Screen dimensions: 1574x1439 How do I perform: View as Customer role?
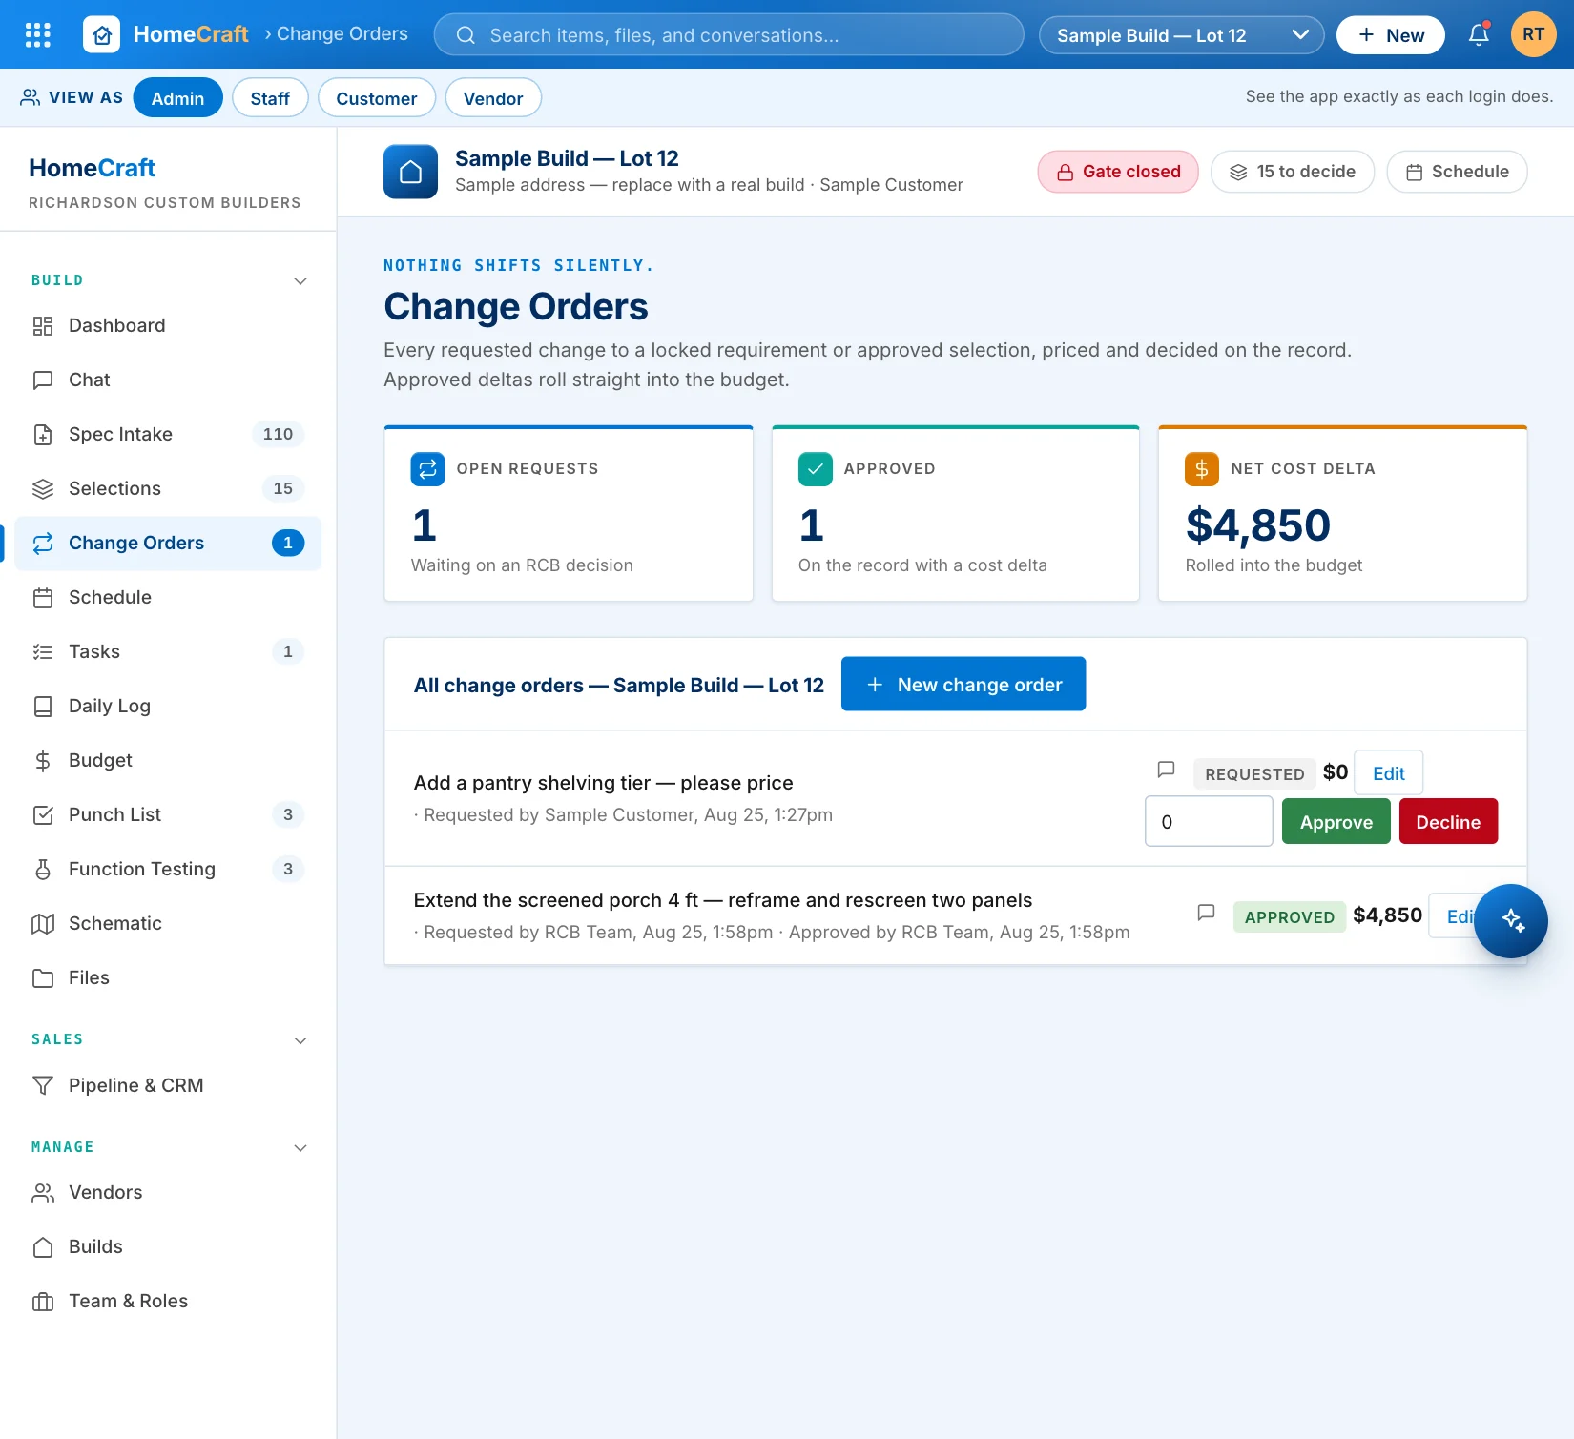point(377,98)
